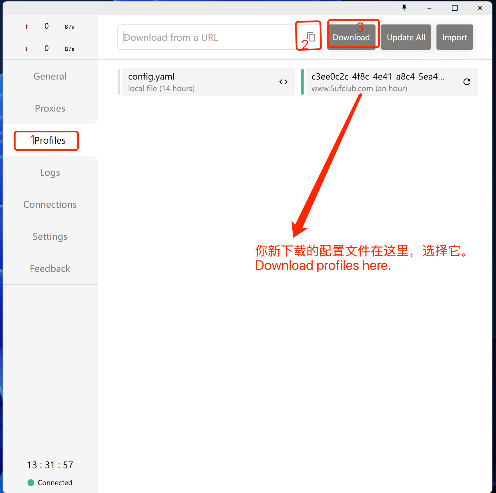496x493 pixels.
Task: Click the Update All button
Action: point(406,37)
